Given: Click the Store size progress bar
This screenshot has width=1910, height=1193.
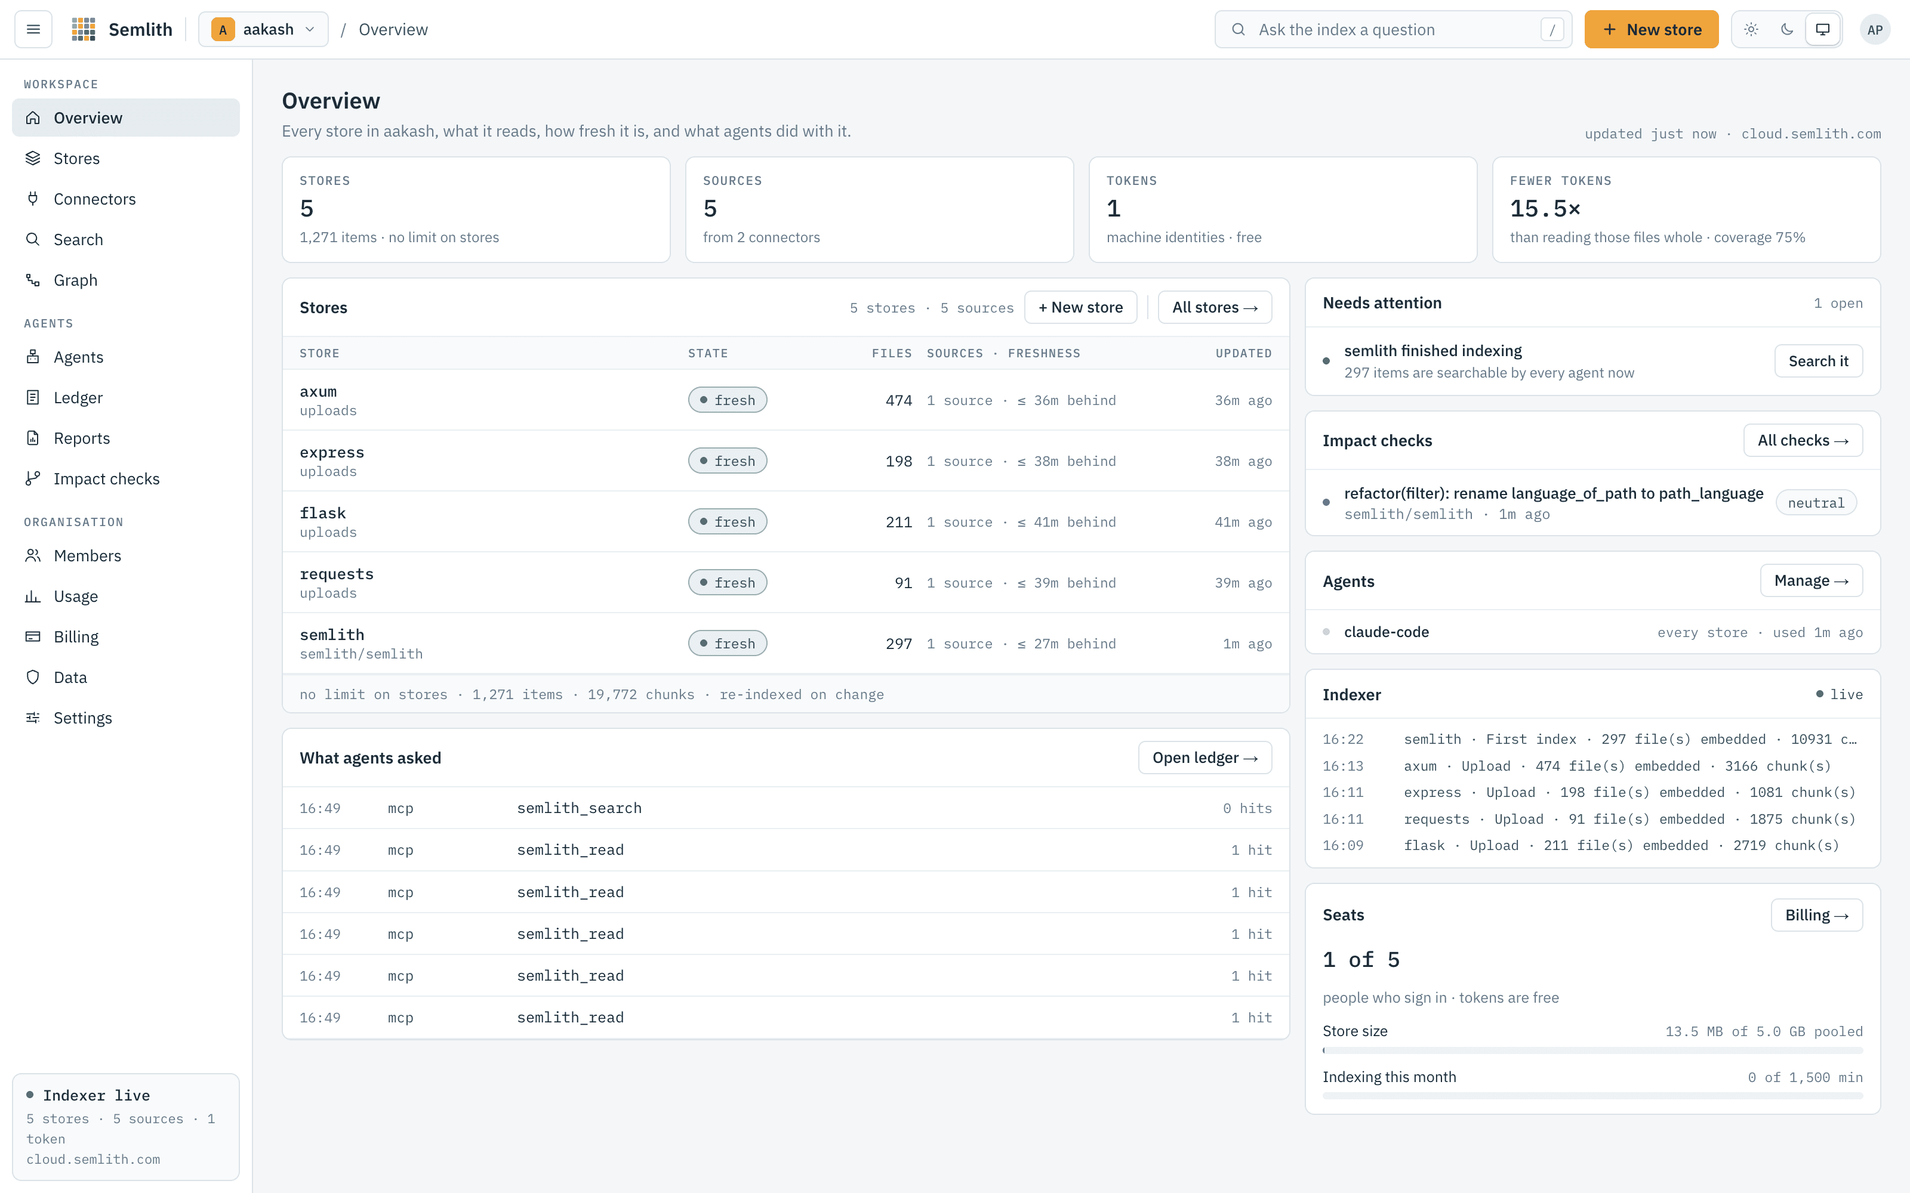Looking at the screenshot, I should click(x=1592, y=1050).
